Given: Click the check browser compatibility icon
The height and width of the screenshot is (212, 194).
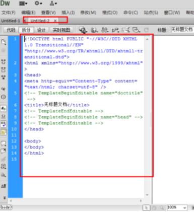Looking at the screenshot, I should [x=125, y=30].
